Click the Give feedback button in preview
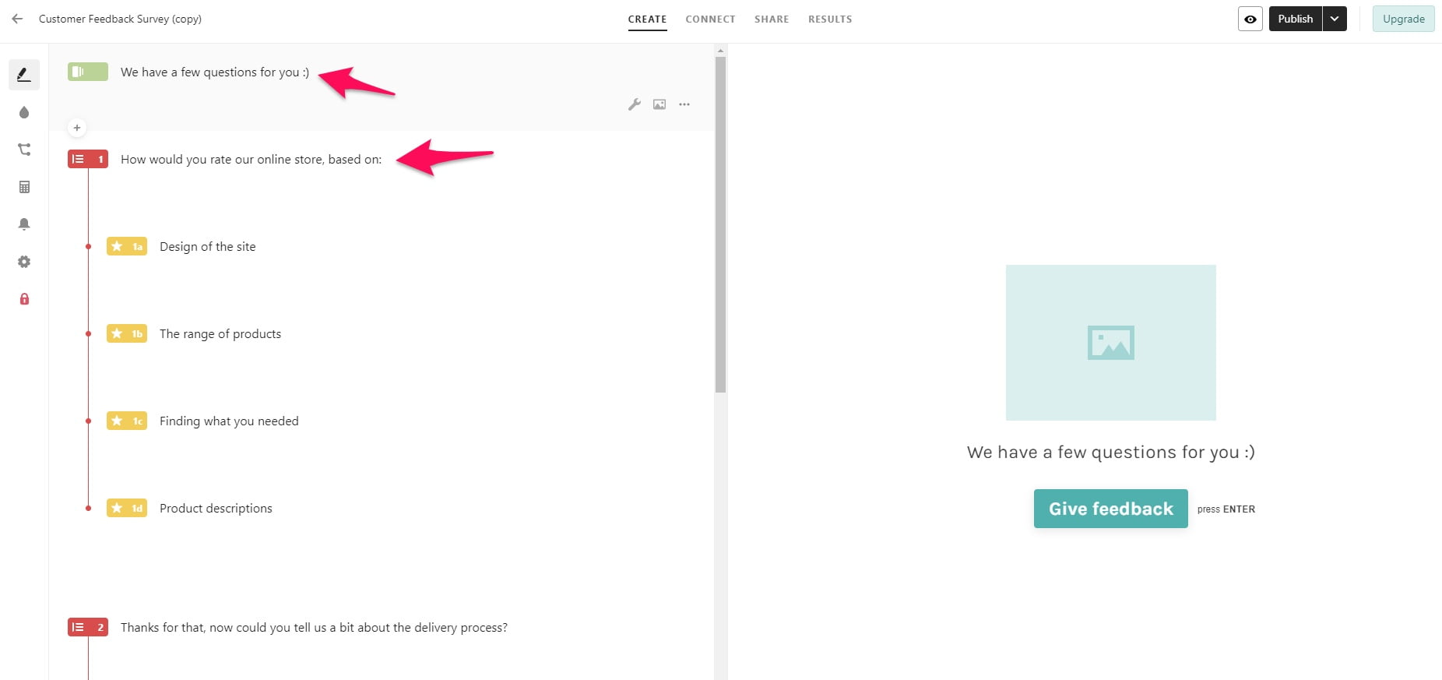1442x680 pixels. point(1110,509)
